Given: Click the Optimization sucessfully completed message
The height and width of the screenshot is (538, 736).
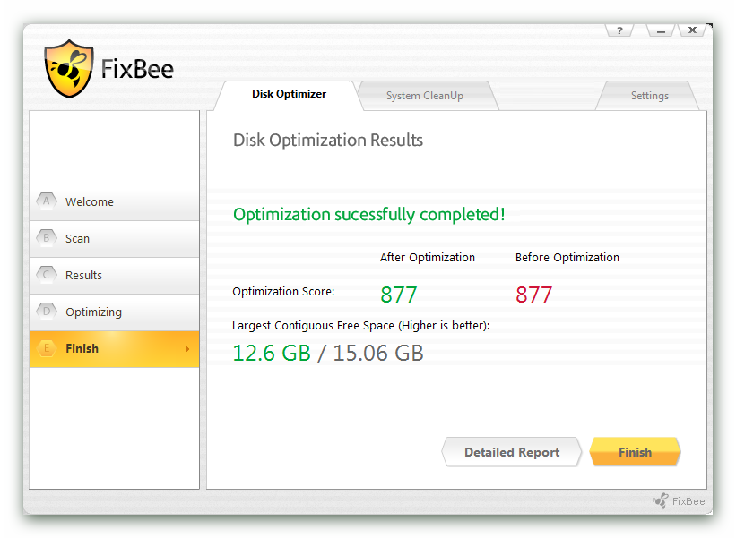Looking at the screenshot, I should (368, 215).
